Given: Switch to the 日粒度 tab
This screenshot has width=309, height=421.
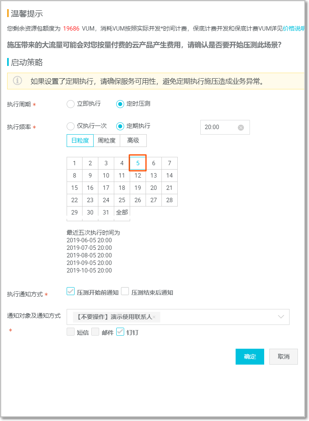Looking at the screenshot, I should pyautogui.click(x=80, y=141).
